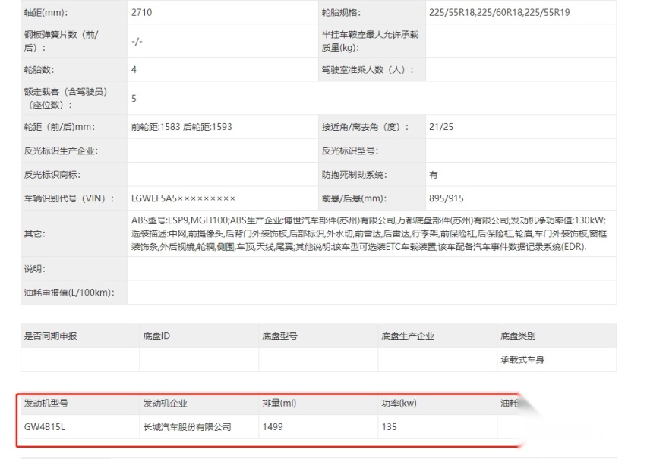
Task: Select chassis type value 承载式车身
Action: point(522,360)
